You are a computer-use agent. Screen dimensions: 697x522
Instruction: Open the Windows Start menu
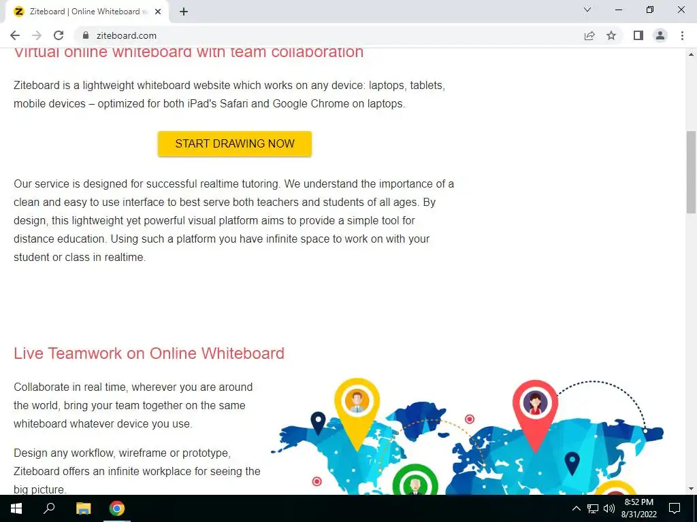tap(16, 508)
